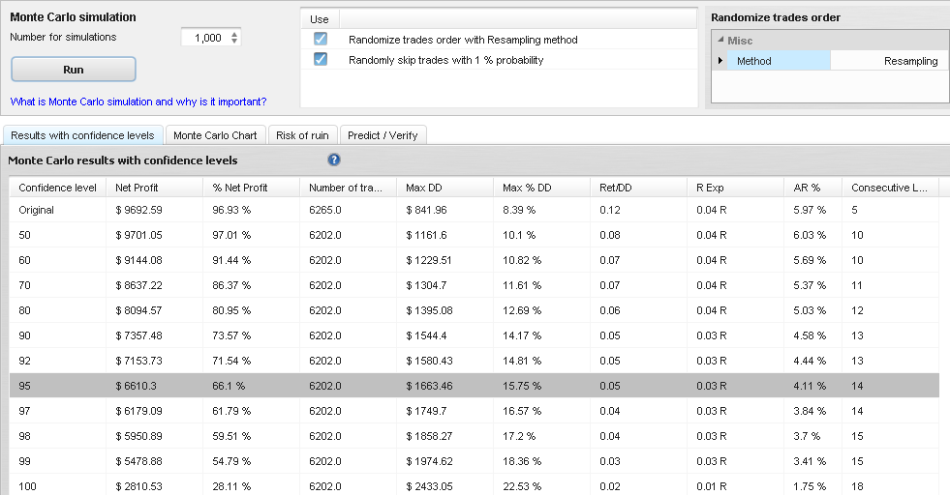Viewport: 950px width, 495px height.
Task: Open the Risk of ruin tab
Action: pos(302,135)
